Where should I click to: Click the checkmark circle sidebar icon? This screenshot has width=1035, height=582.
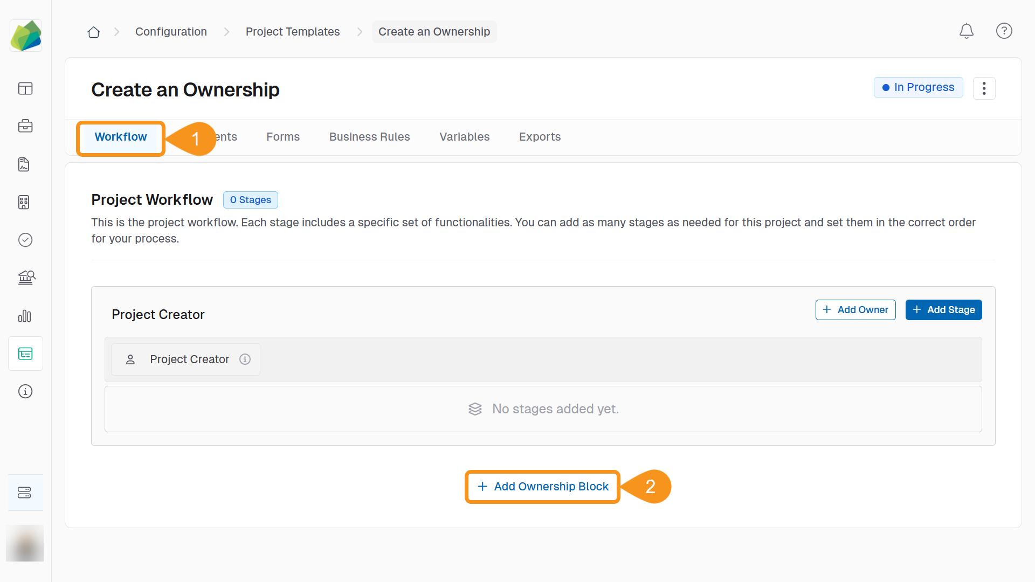(25, 240)
